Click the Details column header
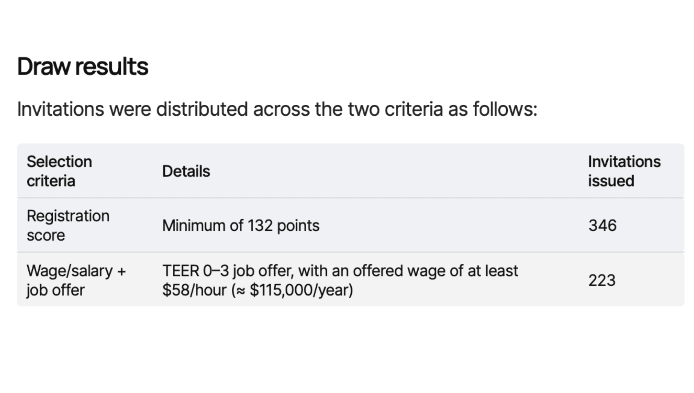 pyautogui.click(x=186, y=171)
